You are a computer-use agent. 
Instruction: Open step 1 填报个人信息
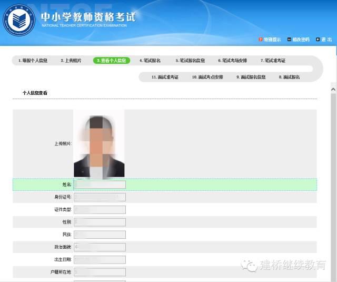coord(33,61)
